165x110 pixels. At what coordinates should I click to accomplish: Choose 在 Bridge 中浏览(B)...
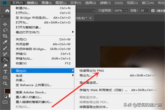tap(43, 18)
